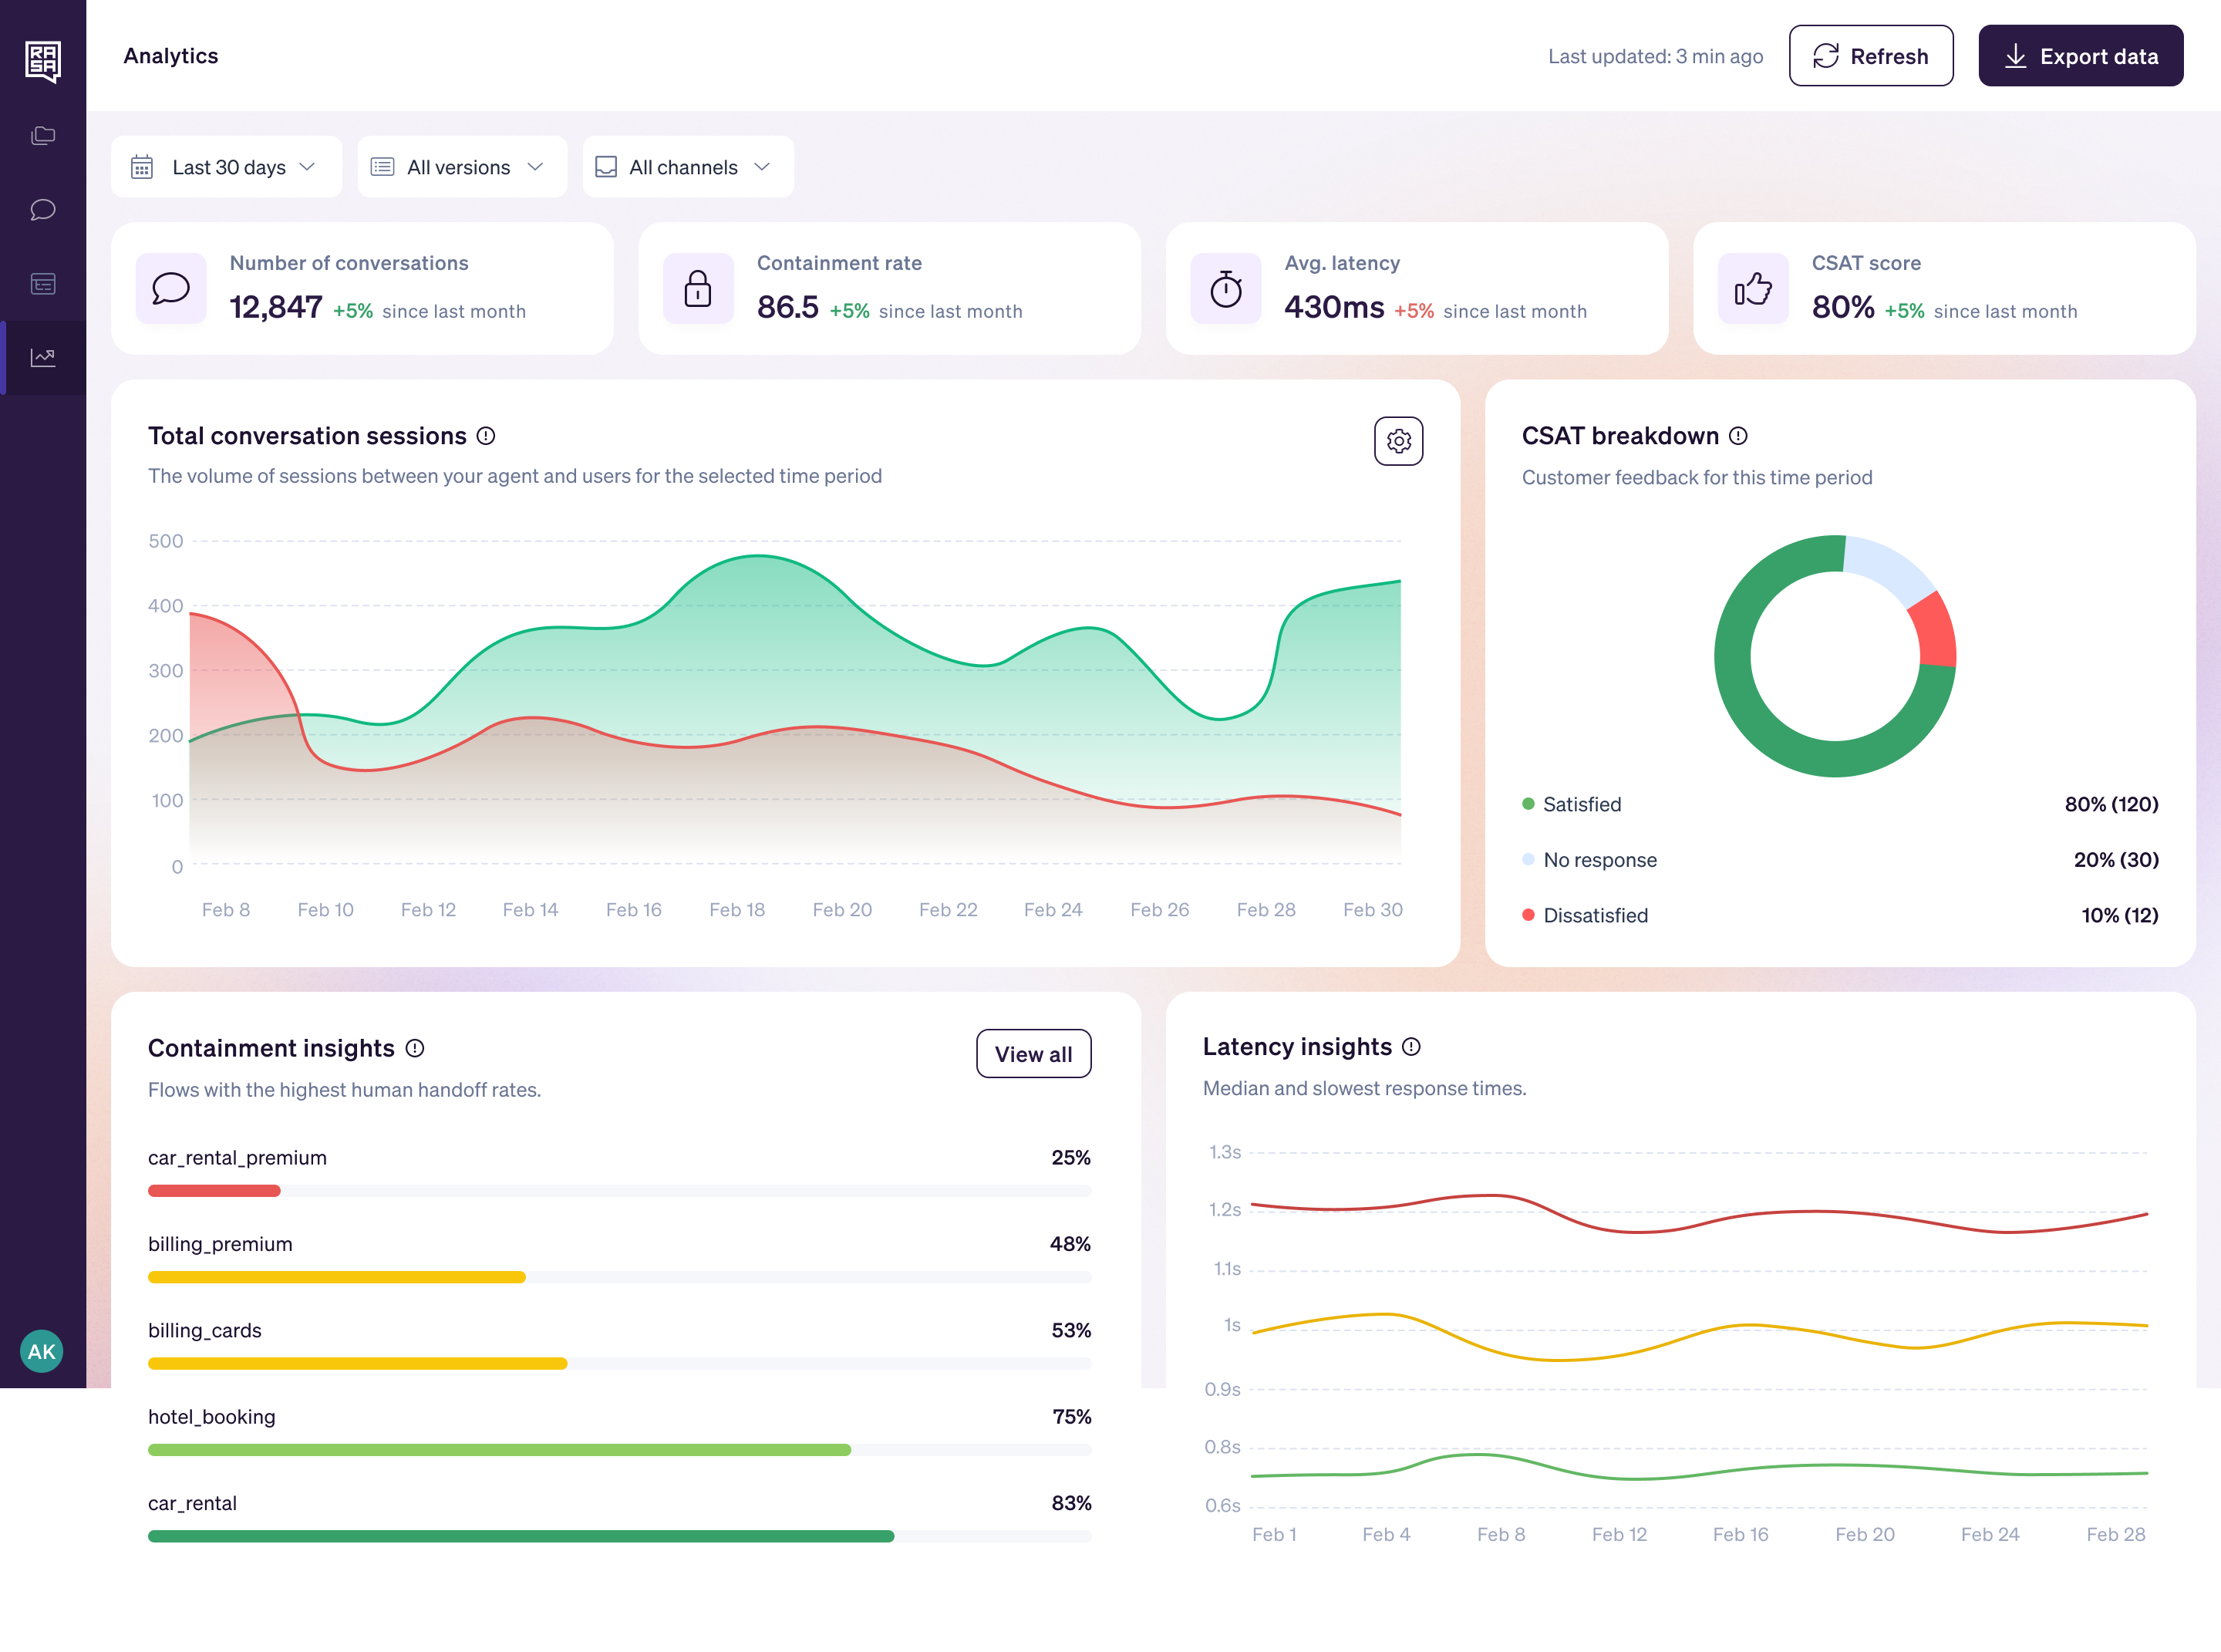Select the analytics chart sidebar icon
This screenshot has height=1652, width=2221.
43,357
